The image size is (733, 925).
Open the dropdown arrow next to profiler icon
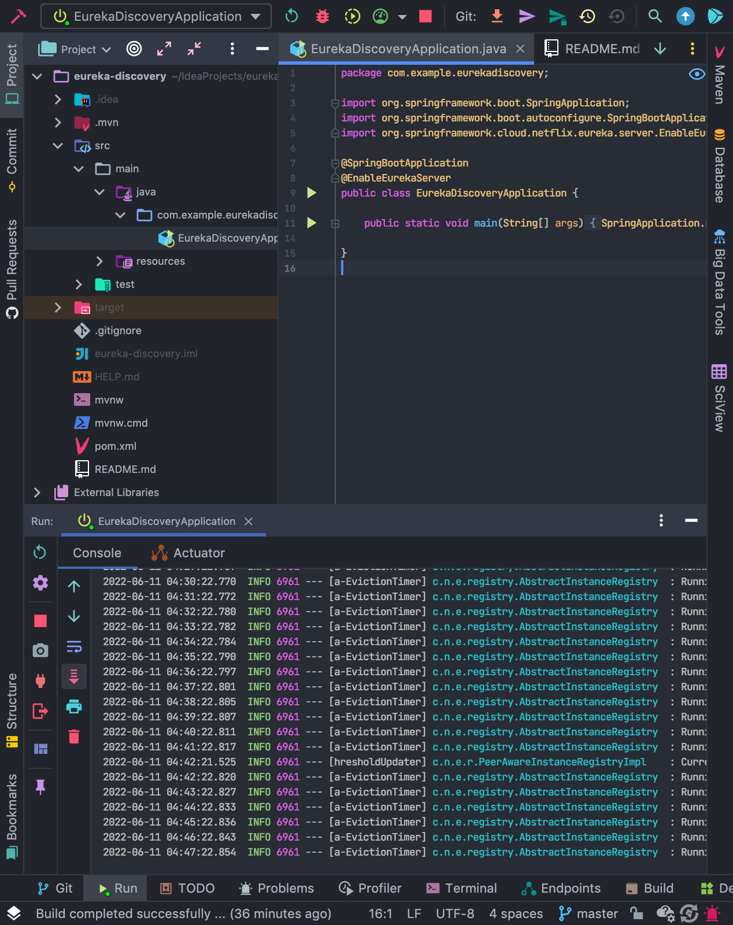pos(402,17)
